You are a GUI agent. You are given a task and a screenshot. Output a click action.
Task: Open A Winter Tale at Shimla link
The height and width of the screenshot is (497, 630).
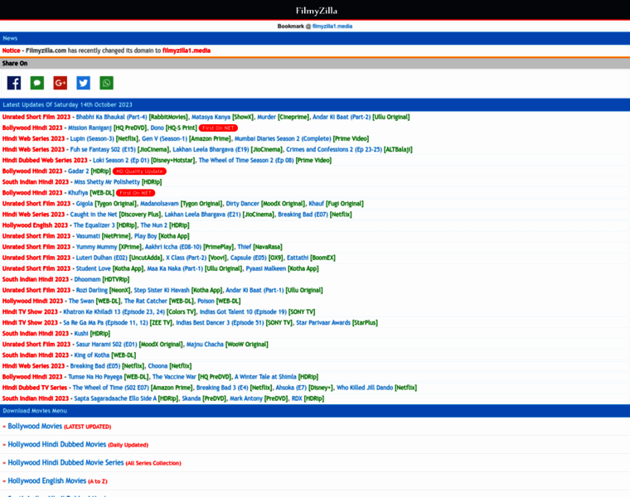point(265,377)
